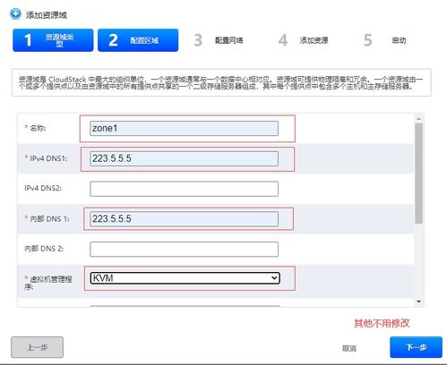Click the 取消 cancel link

pos(349,348)
